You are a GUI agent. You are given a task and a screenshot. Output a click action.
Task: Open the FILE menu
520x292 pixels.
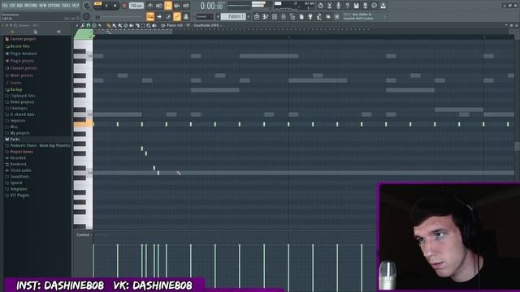pyautogui.click(x=5, y=6)
